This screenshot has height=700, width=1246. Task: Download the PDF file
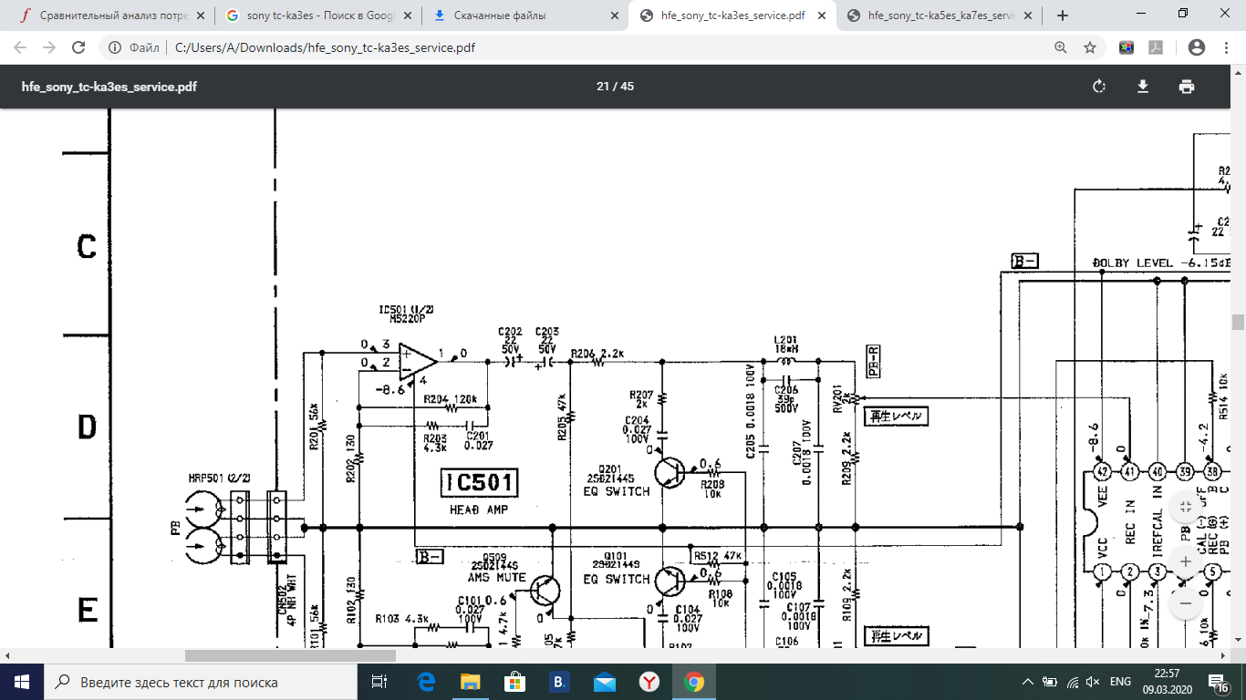click(1142, 87)
